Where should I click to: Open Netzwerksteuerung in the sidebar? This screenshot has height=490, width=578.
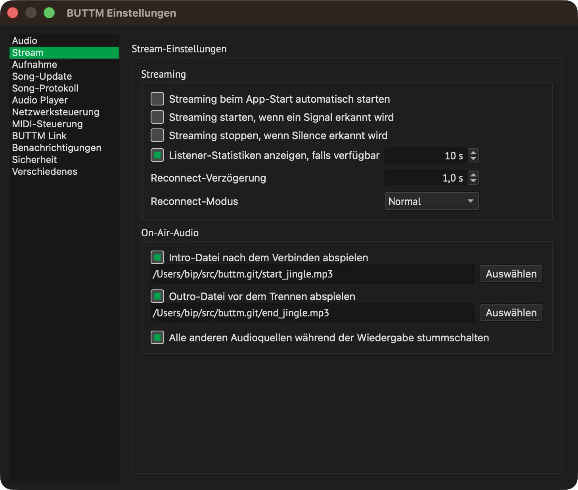pos(64,112)
